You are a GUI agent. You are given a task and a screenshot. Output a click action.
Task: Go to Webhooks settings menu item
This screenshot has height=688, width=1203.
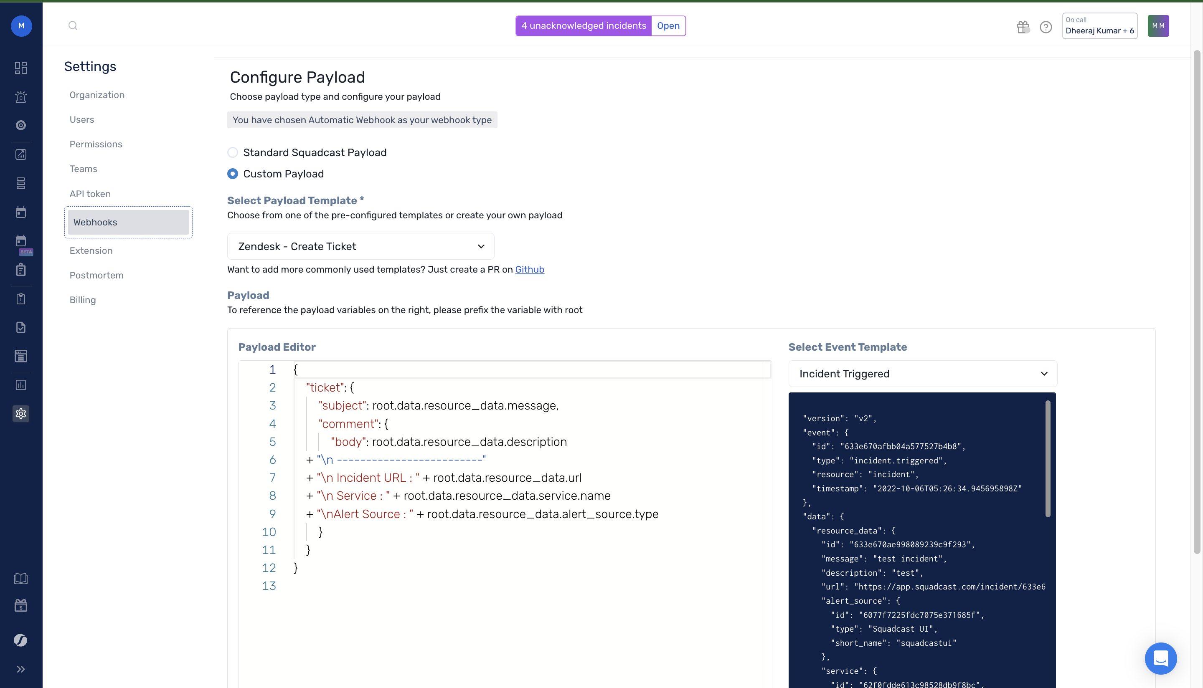coord(128,222)
